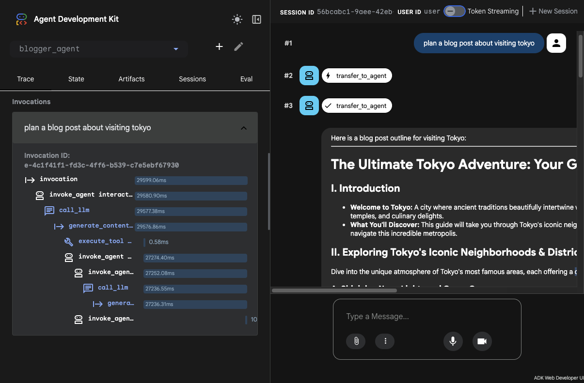Start a New Session

pos(553,11)
